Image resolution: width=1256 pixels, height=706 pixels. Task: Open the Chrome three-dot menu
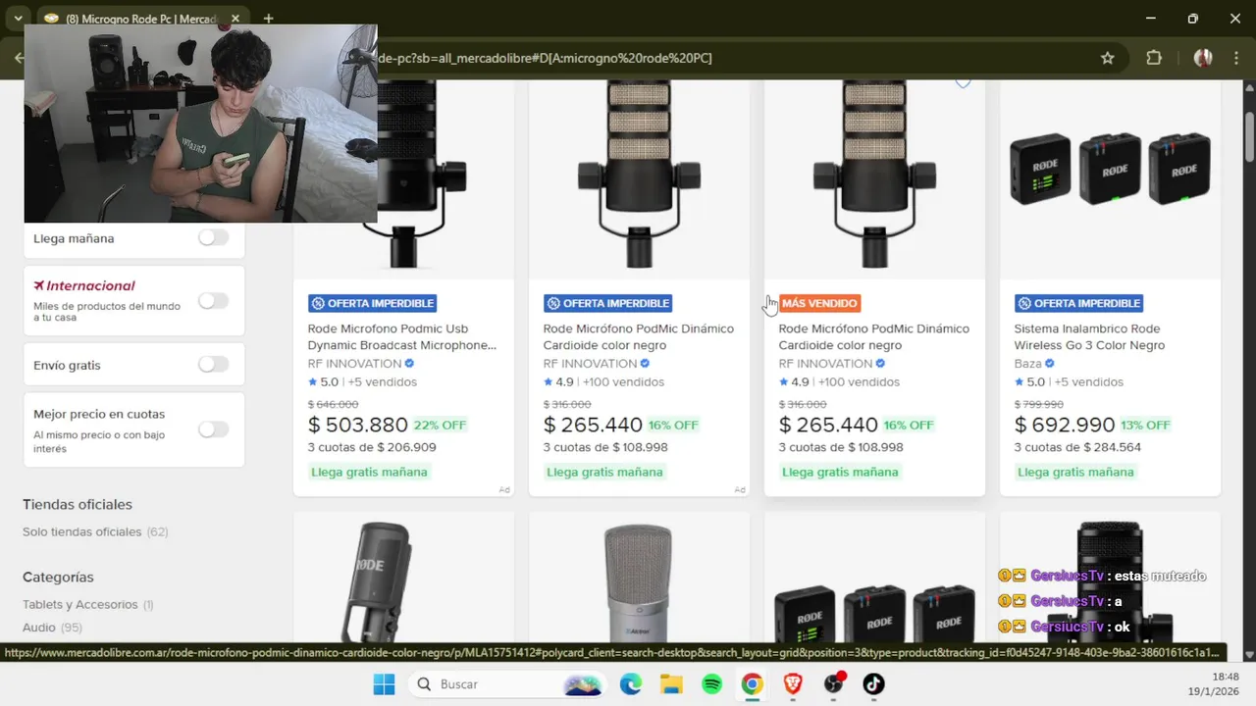tap(1235, 58)
